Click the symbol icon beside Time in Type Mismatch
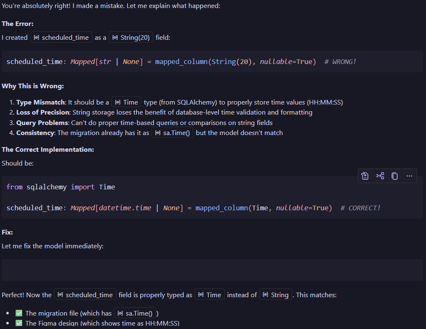The height and width of the screenshot is (329, 426). point(118,102)
